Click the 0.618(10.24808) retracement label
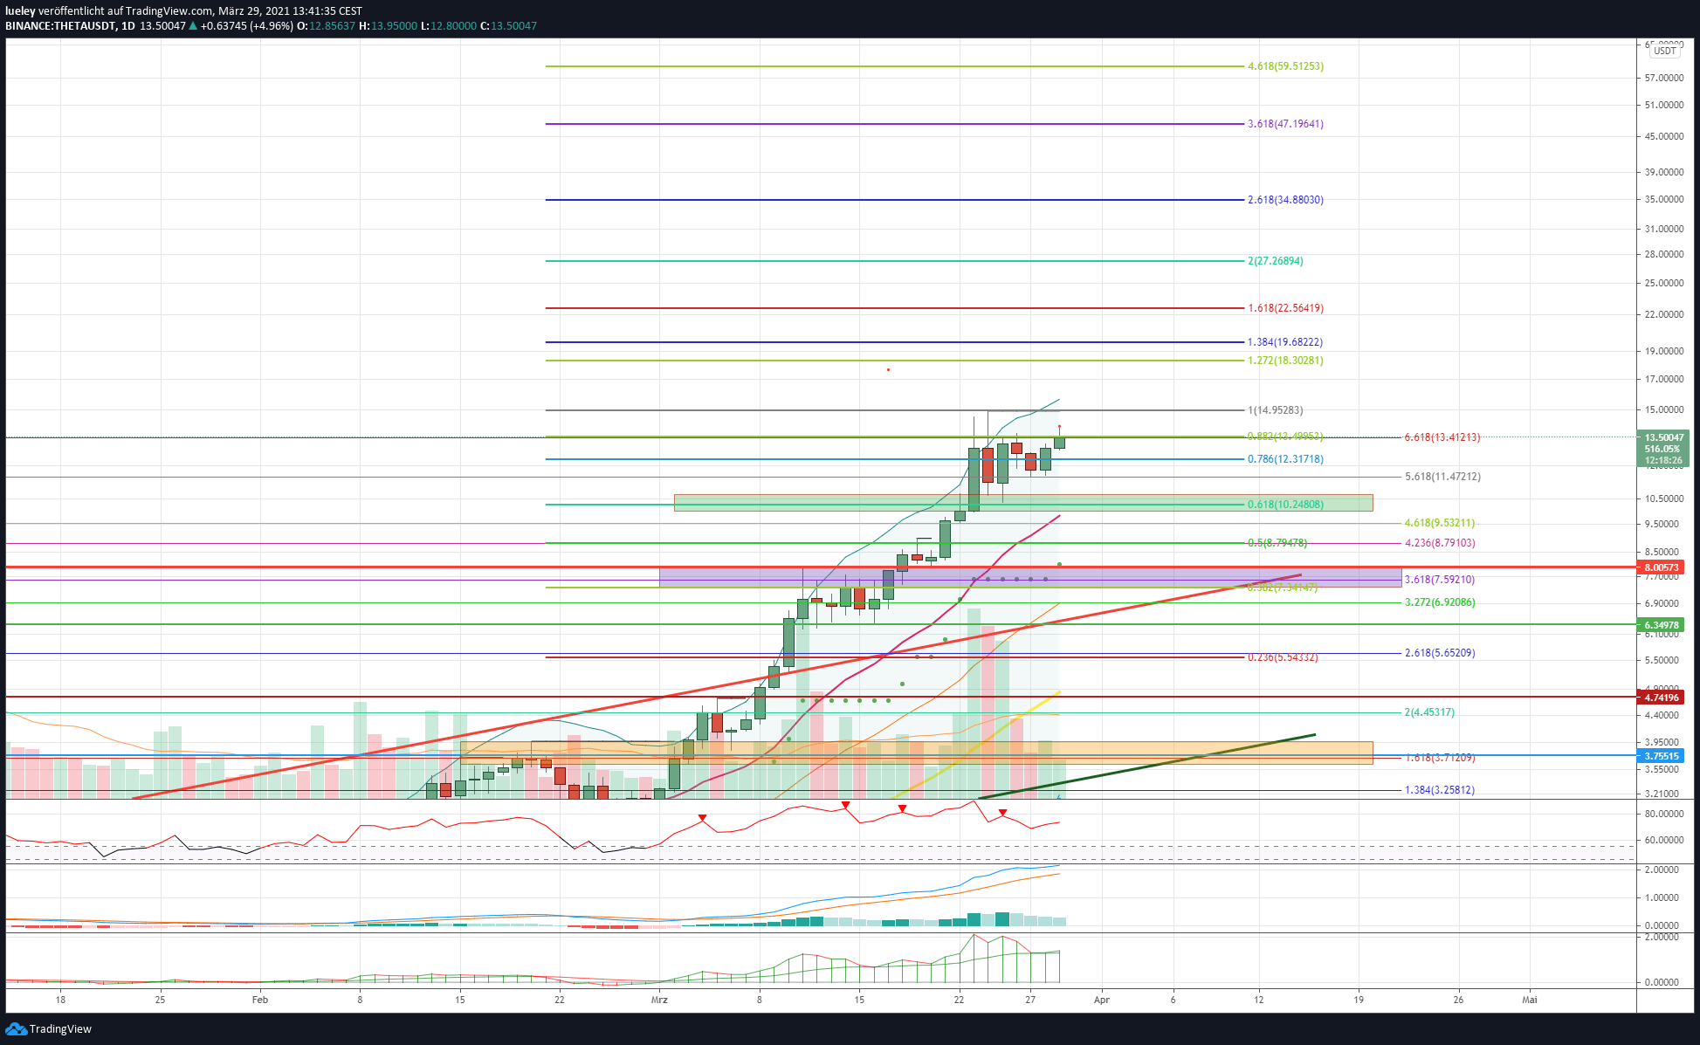 [1285, 505]
